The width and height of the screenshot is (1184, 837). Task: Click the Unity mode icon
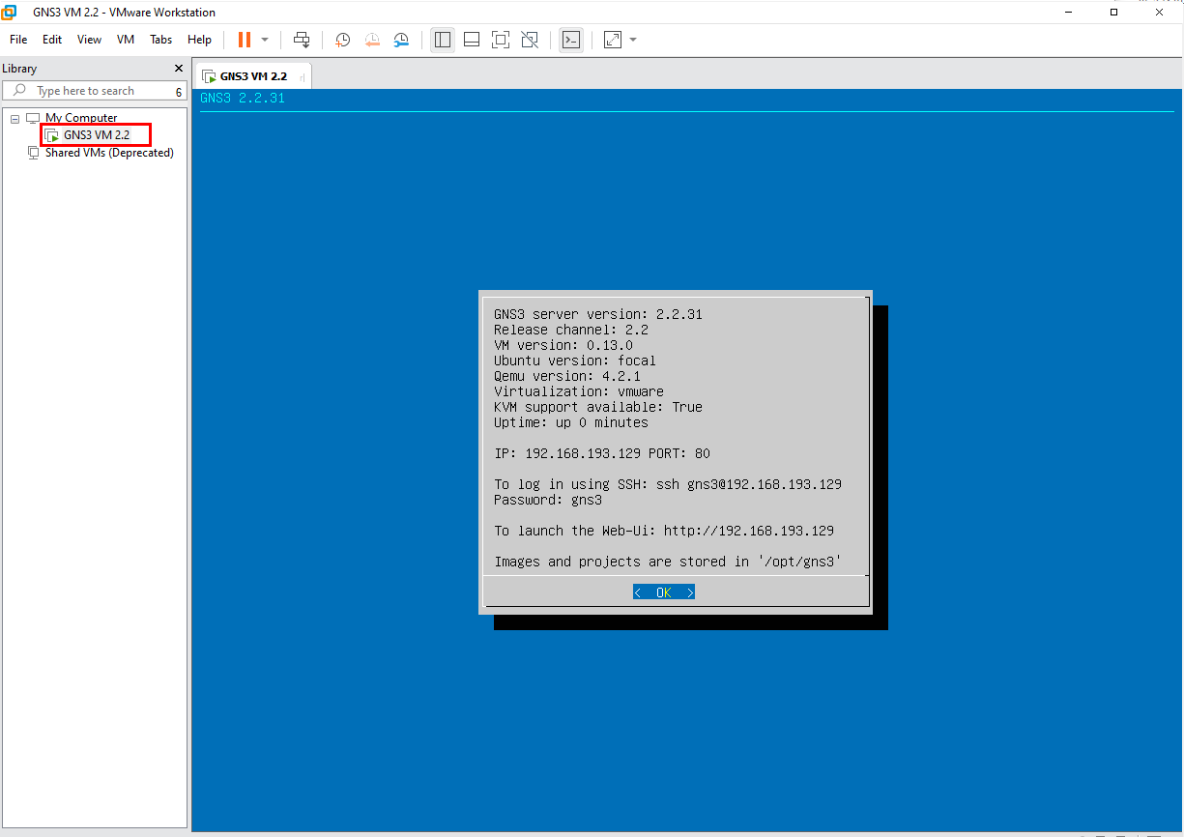click(530, 40)
